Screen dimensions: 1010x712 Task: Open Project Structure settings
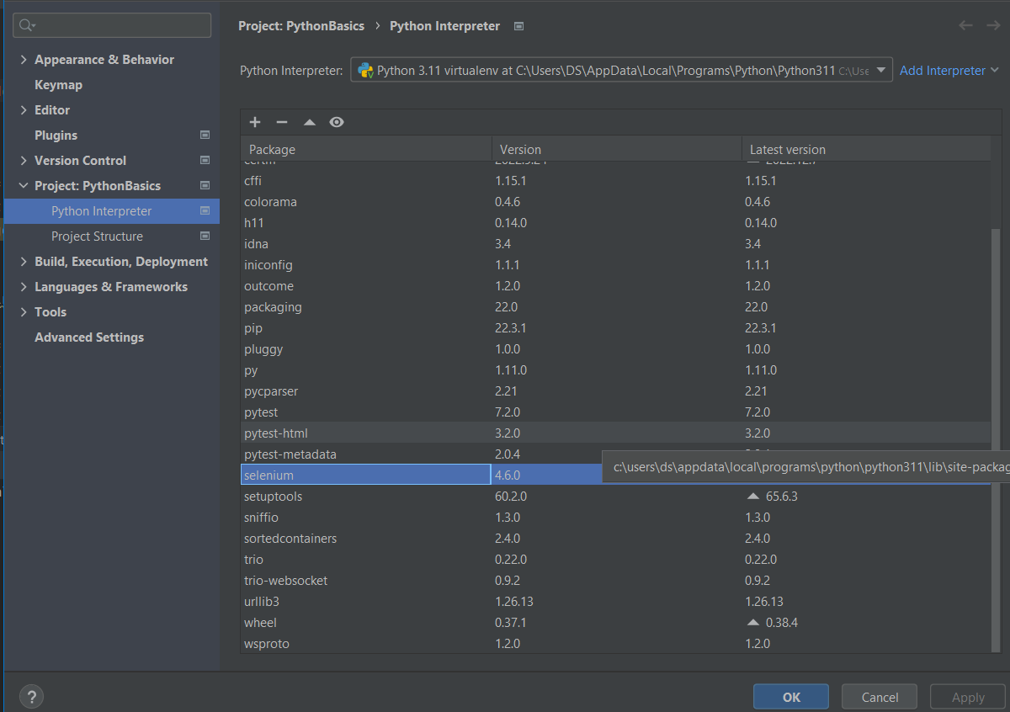pos(97,236)
